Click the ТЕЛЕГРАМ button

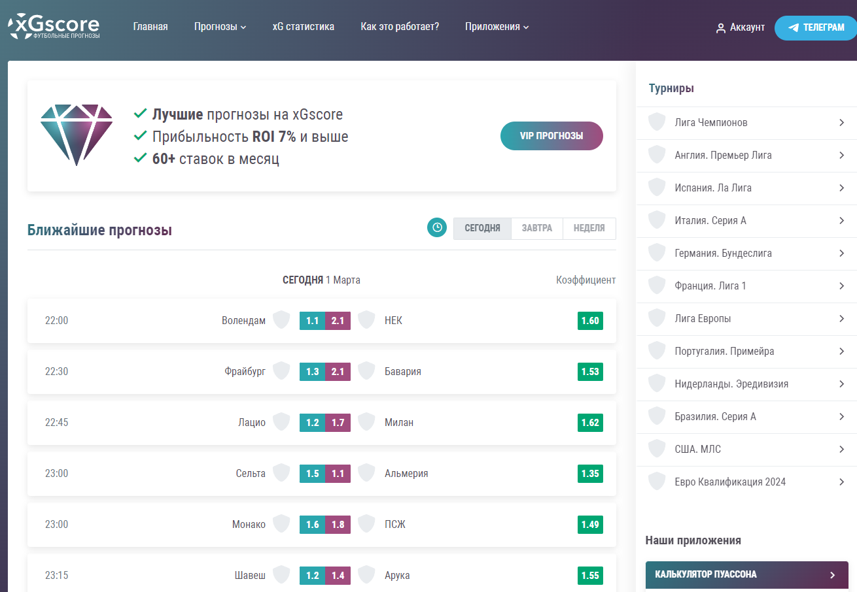click(815, 28)
